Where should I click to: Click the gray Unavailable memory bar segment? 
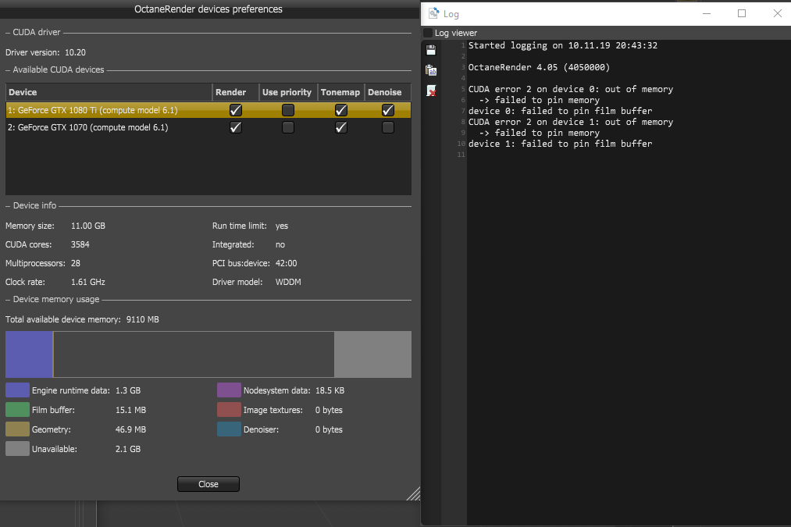coord(372,354)
